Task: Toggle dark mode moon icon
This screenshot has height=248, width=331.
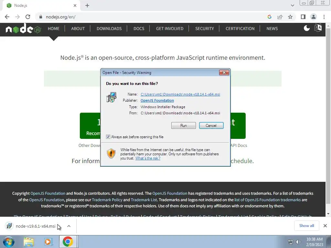Action: point(306,28)
